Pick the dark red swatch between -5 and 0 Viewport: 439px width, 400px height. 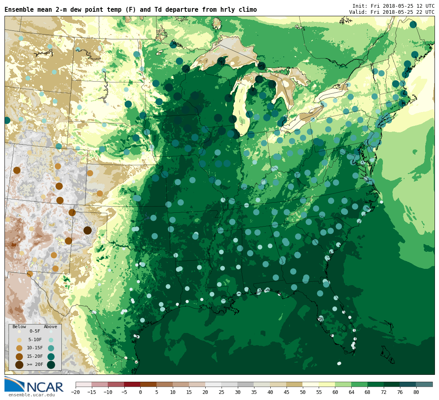point(132,384)
